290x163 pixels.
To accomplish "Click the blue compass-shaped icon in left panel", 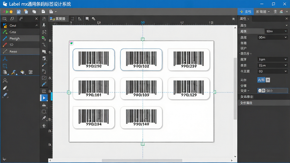I will (5, 59).
